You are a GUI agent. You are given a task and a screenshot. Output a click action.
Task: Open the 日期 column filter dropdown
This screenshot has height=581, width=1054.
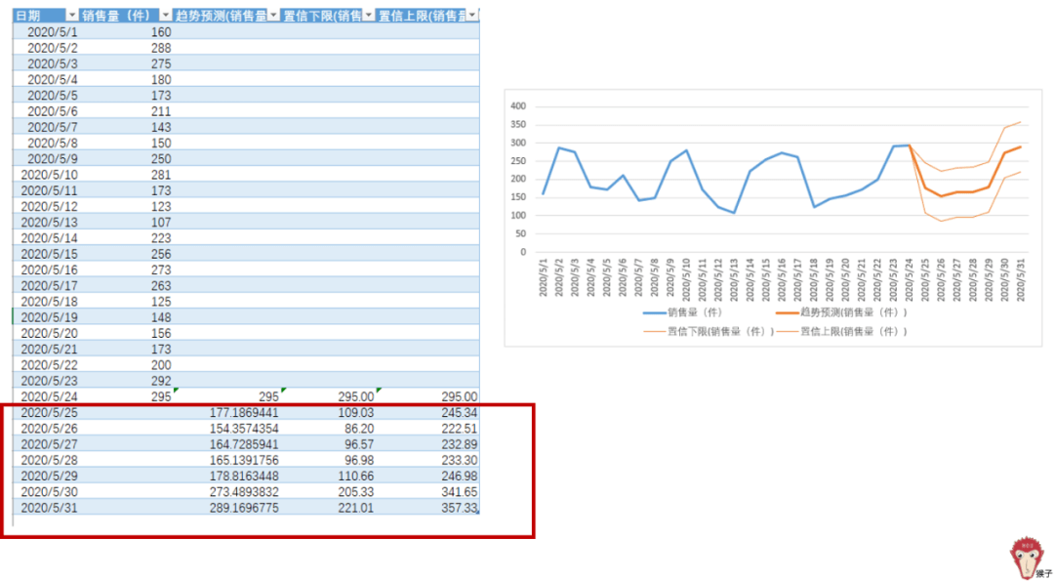point(71,16)
